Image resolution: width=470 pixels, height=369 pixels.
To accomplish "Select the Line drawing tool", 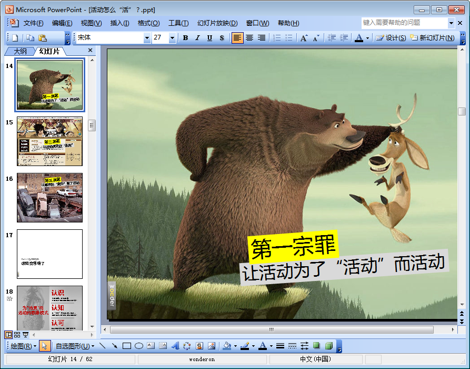I will click(103, 346).
